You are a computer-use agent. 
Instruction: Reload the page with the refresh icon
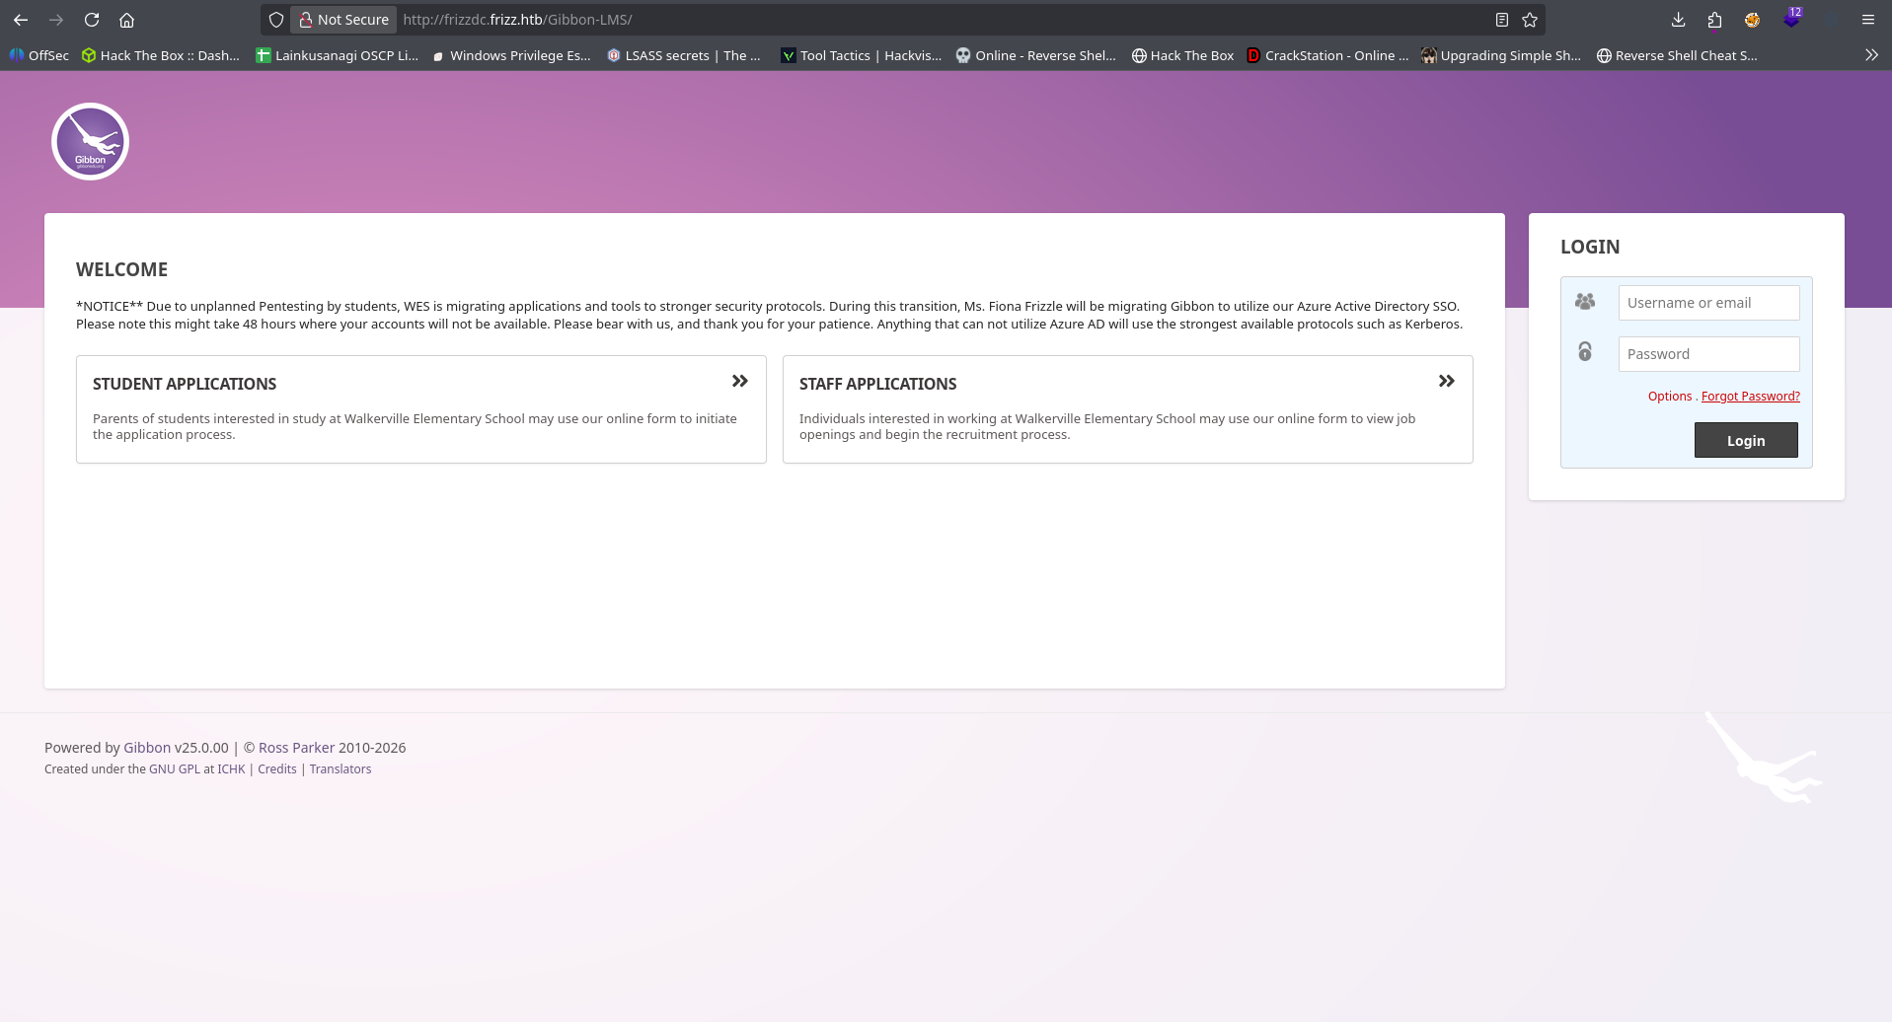point(92,20)
